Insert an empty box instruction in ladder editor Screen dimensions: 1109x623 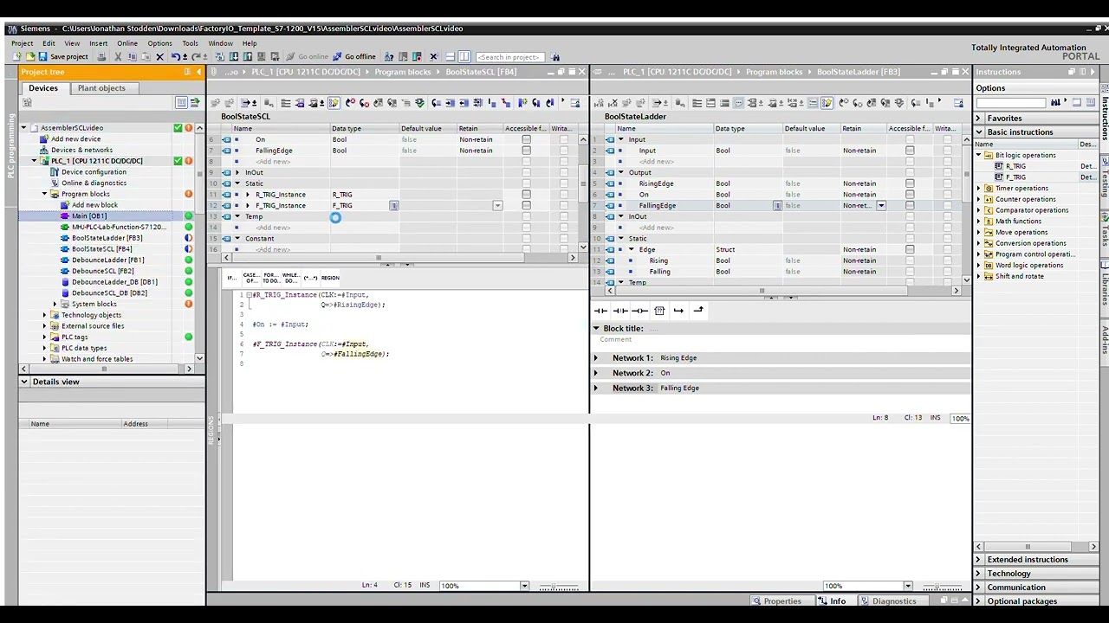659,311
